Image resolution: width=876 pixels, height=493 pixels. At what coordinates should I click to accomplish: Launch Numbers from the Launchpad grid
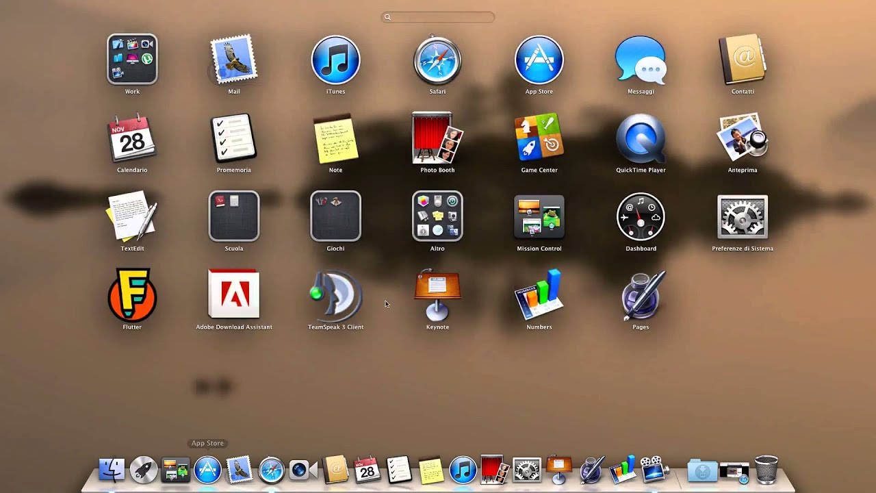coord(539,296)
